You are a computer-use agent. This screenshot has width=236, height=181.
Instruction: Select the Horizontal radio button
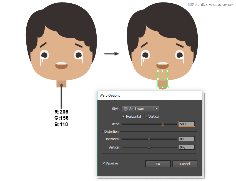pos(123,116)
